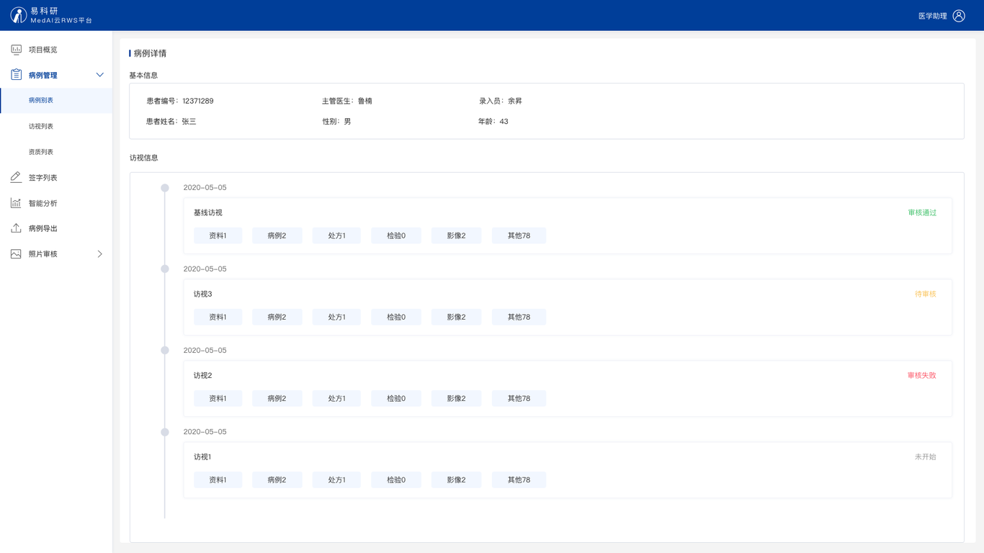Click the 项目概览 chart icon
Image resolution: width=984 pixels, height=553 pixels.
(16, 50)
